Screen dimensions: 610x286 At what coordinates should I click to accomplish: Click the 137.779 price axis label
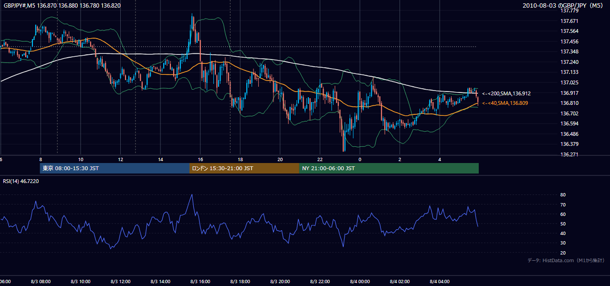tap(569, 10)
